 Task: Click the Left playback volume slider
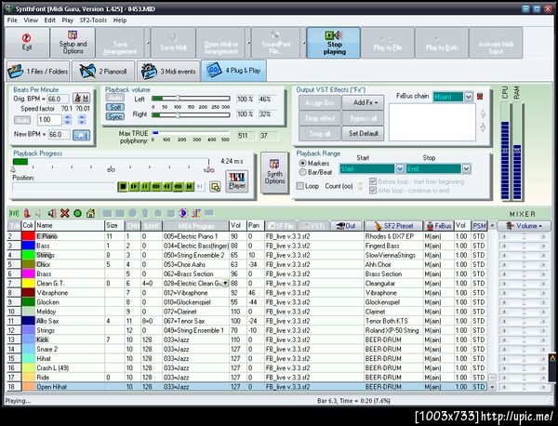click(191, 99)
